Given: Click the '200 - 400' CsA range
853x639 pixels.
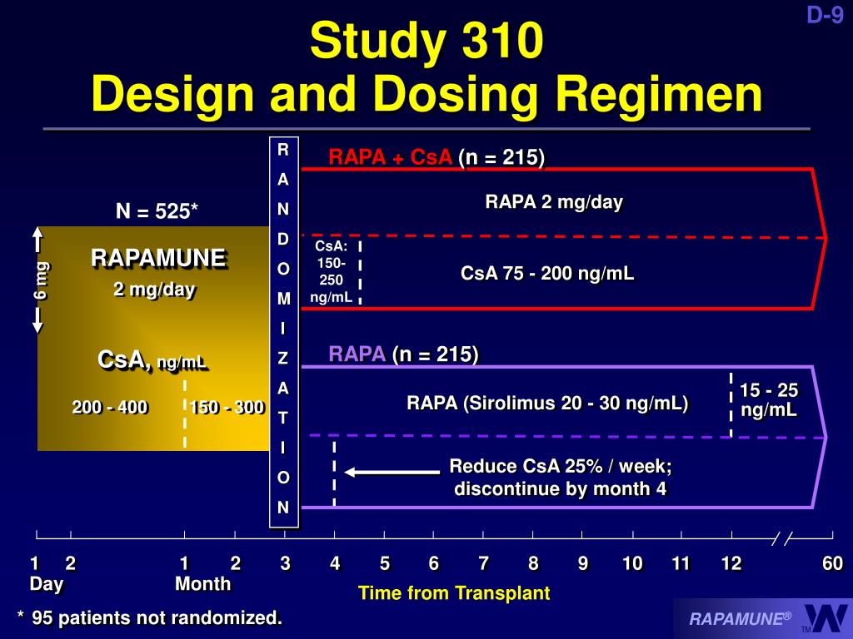Looking at the screenshot, I should pos(110,407).
